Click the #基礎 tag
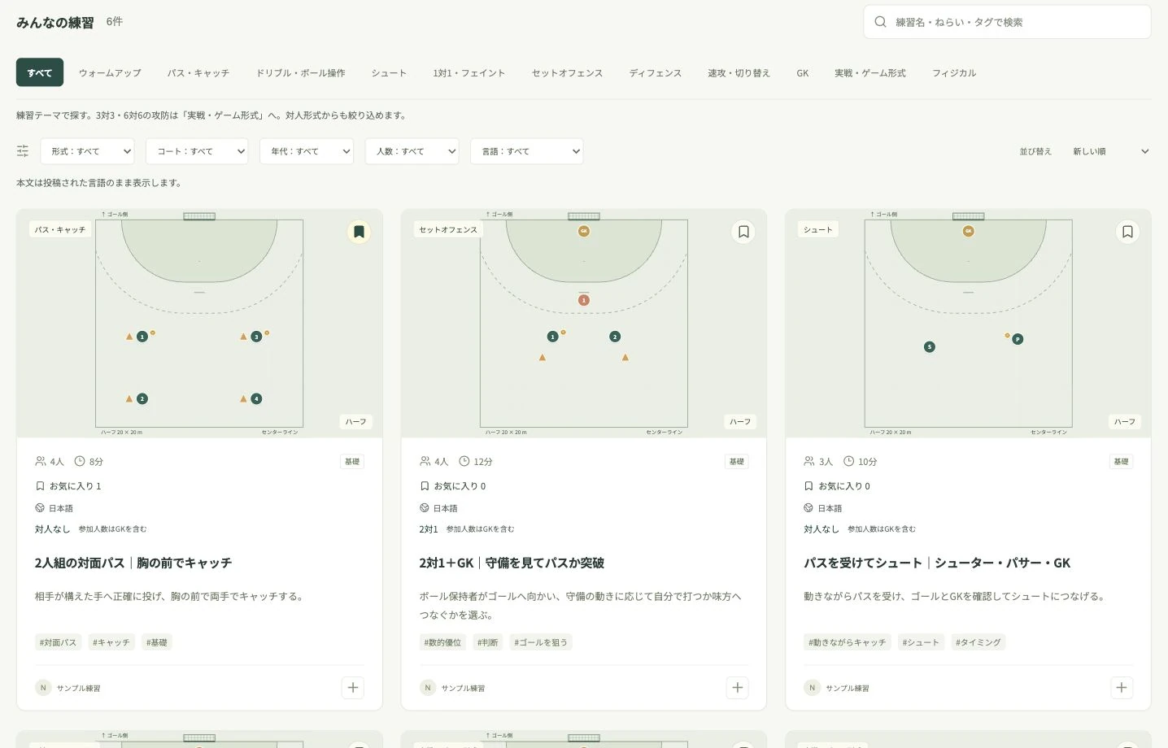 [157, 642]
